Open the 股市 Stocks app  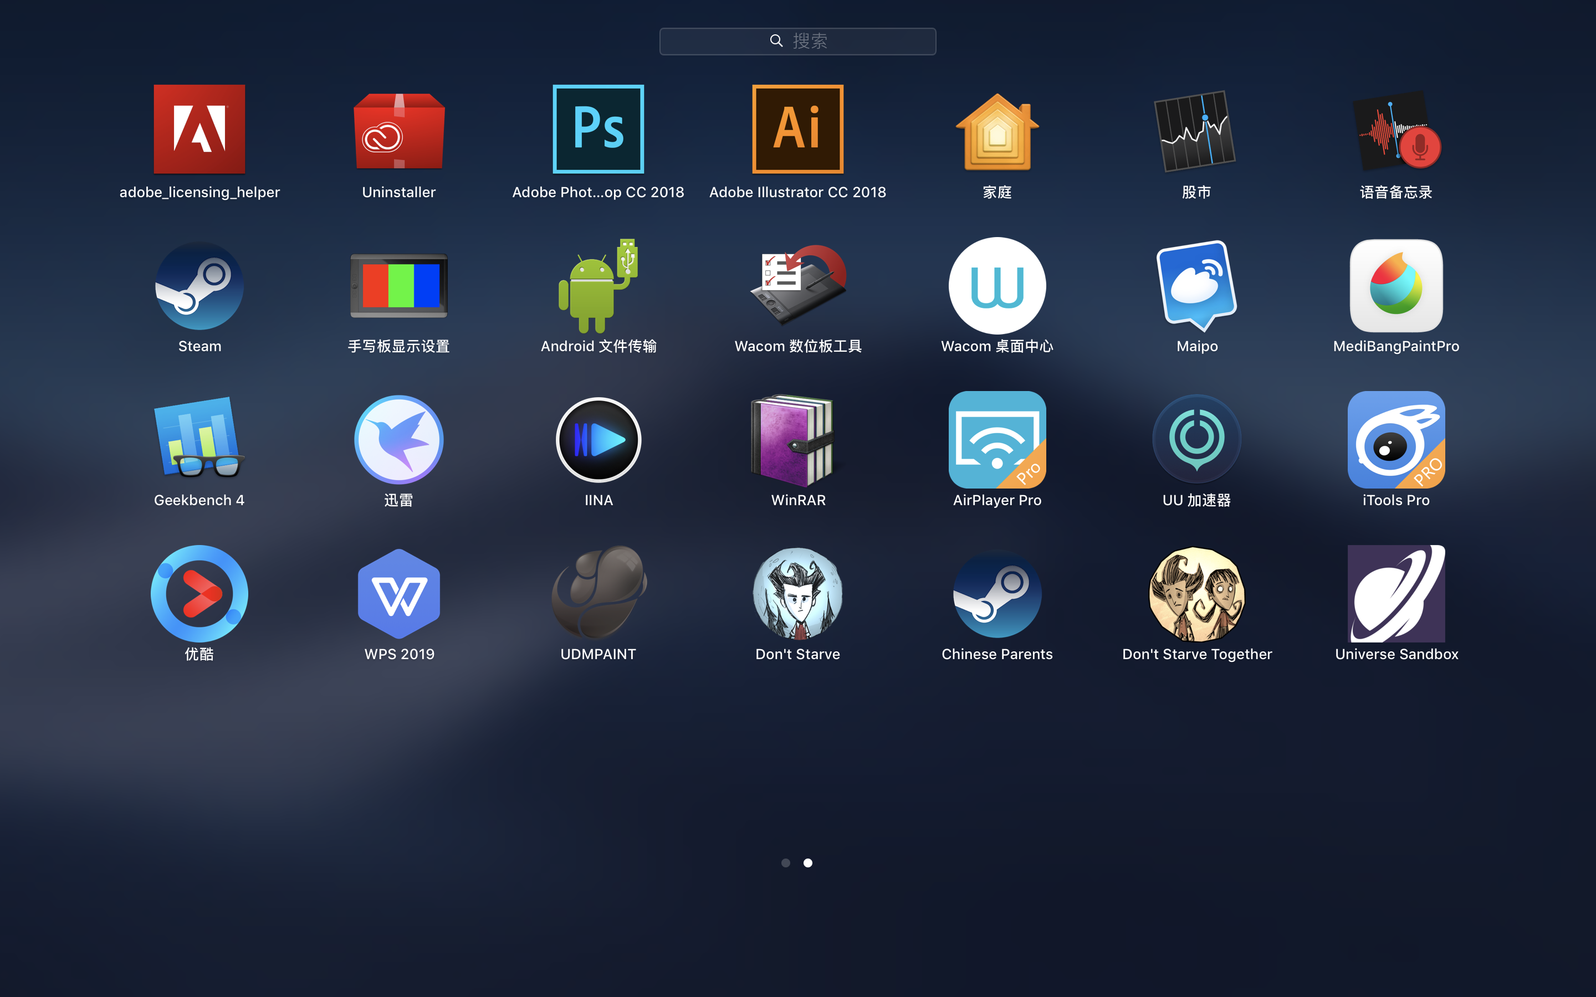point(1196,131)
